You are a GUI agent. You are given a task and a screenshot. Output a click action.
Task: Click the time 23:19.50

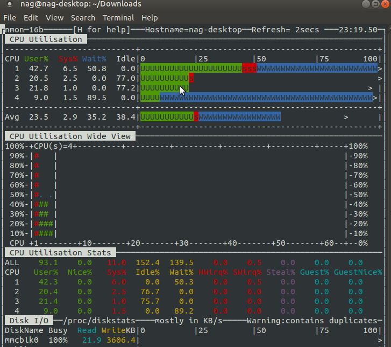[x=358, y=30]
